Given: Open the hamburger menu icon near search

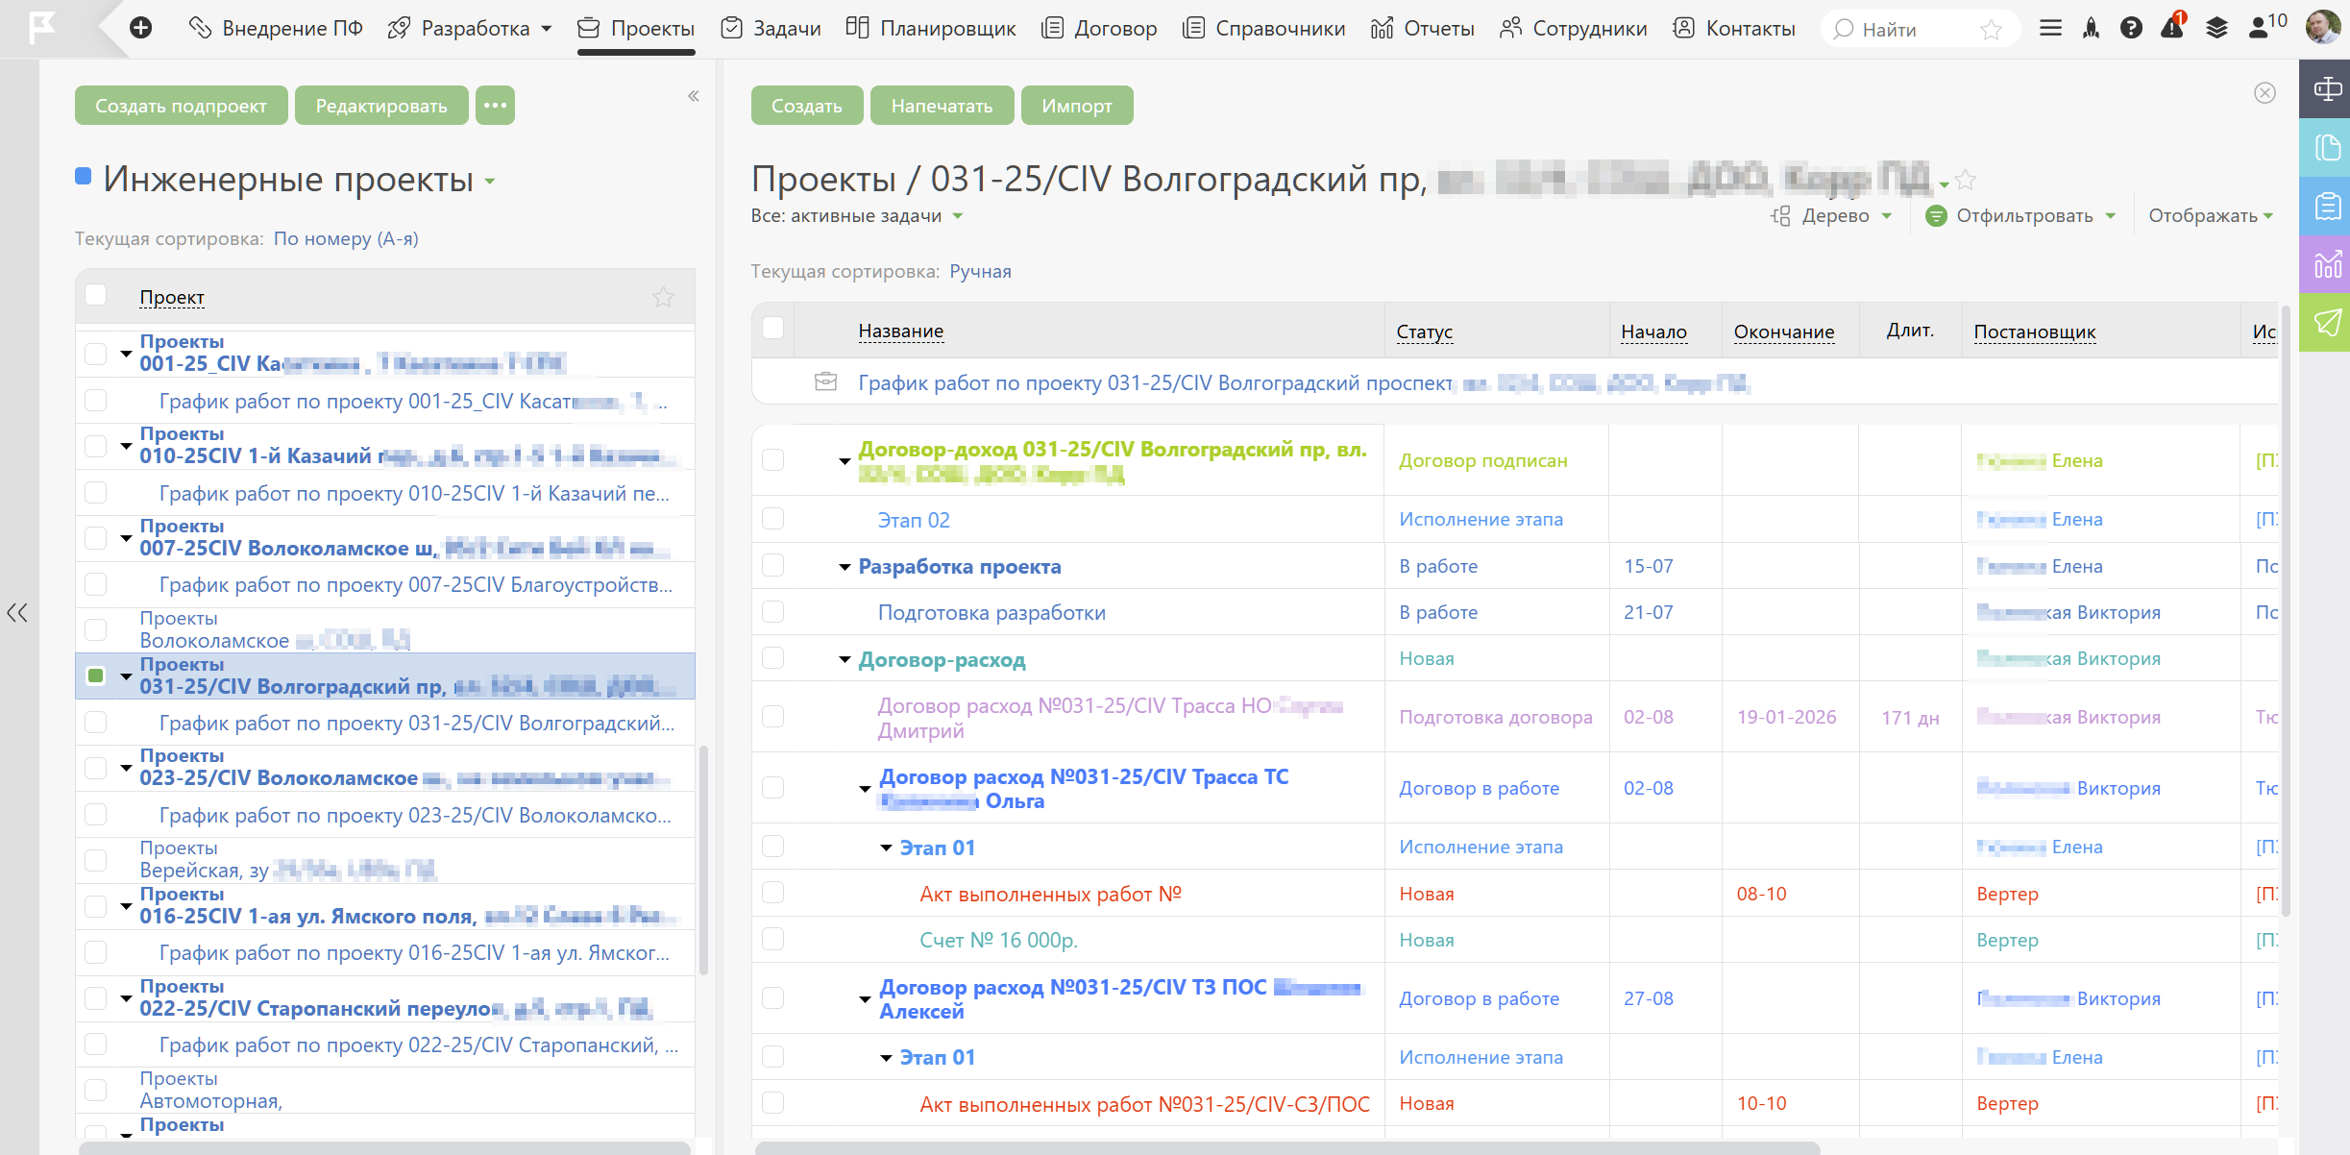Looking at the screenshot, I should point(2050,28).
